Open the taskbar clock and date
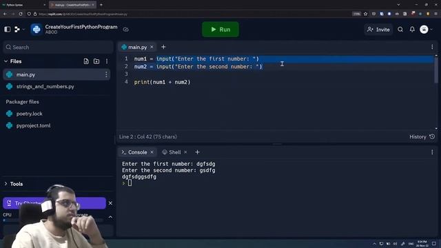The image size is (441, 248). 422,244
